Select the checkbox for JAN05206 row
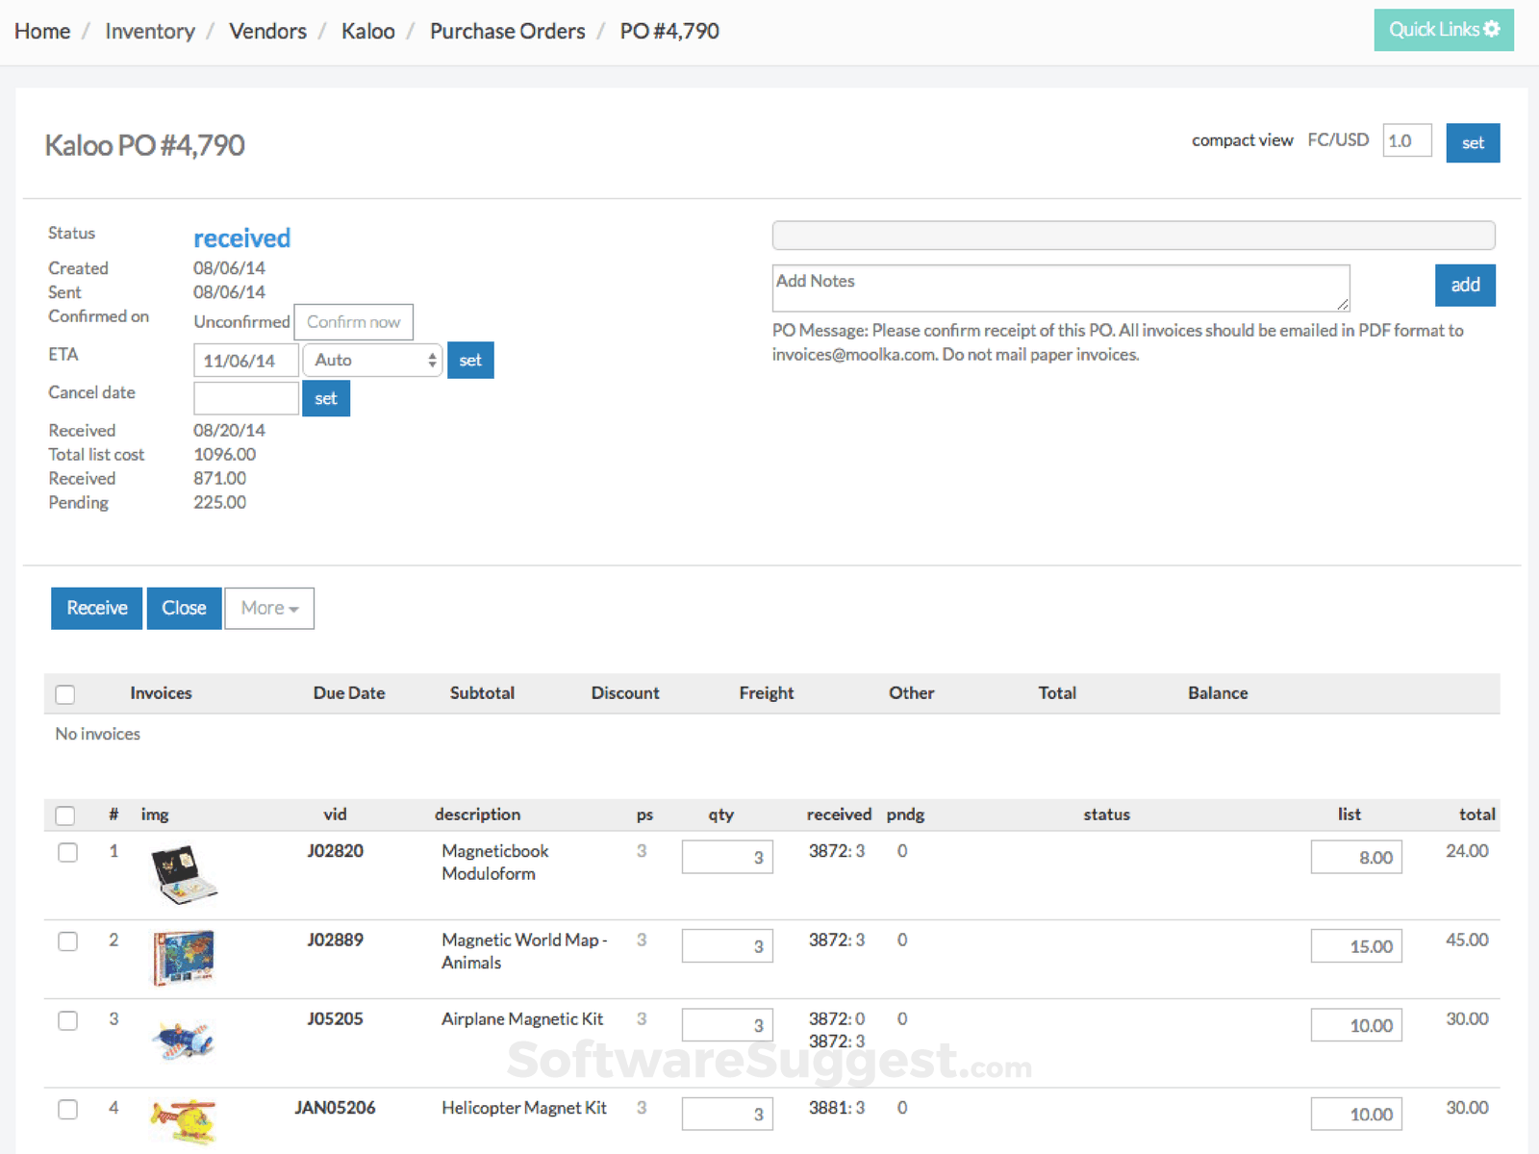This screenshot has width=1539, height=1154. [67, 1109]
